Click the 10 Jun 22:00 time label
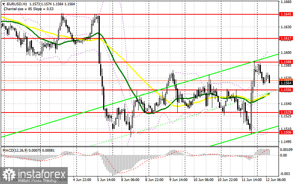The width and height of the screenshot is (294, 184). point(227,180)
